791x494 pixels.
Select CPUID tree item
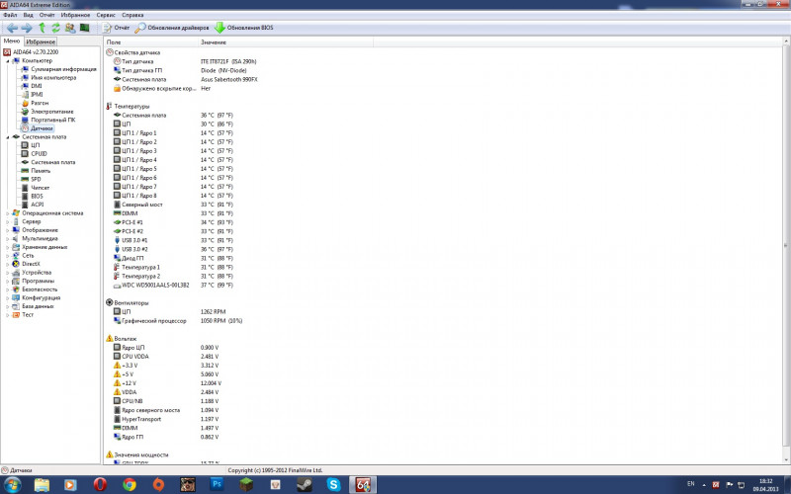[x=39, y=154]
